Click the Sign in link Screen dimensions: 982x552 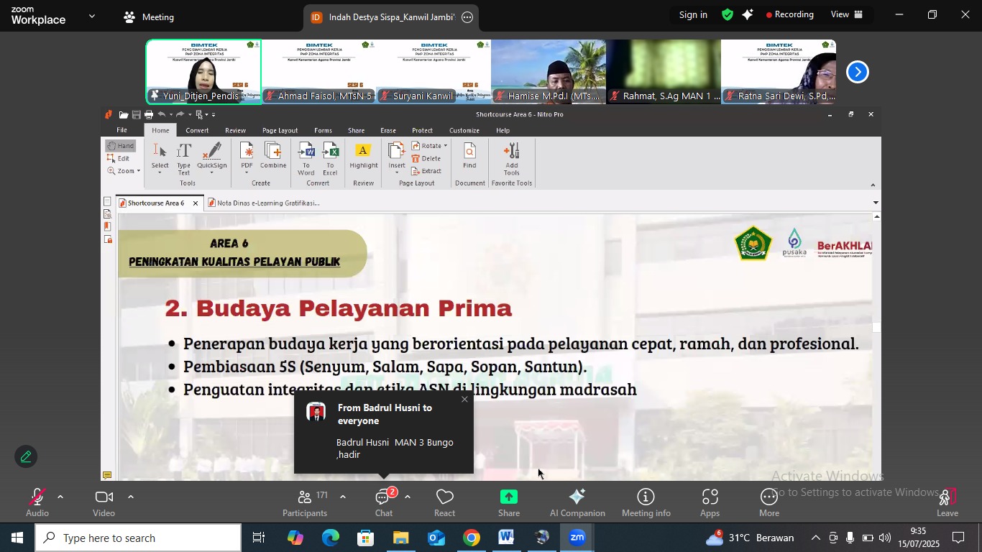pos(693,14)
